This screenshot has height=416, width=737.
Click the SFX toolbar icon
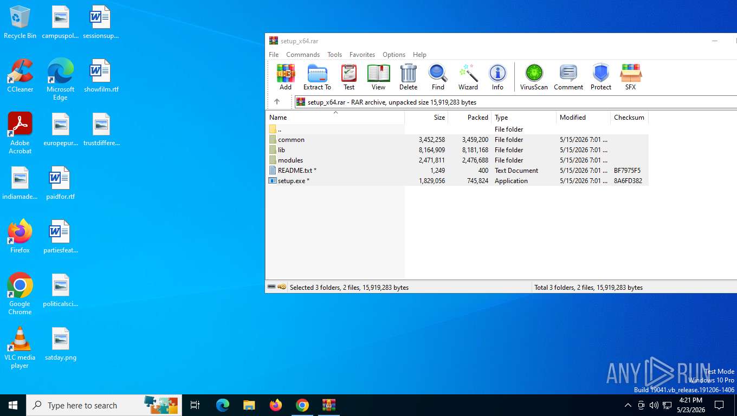pyautogui.click(x=630, y=77)
